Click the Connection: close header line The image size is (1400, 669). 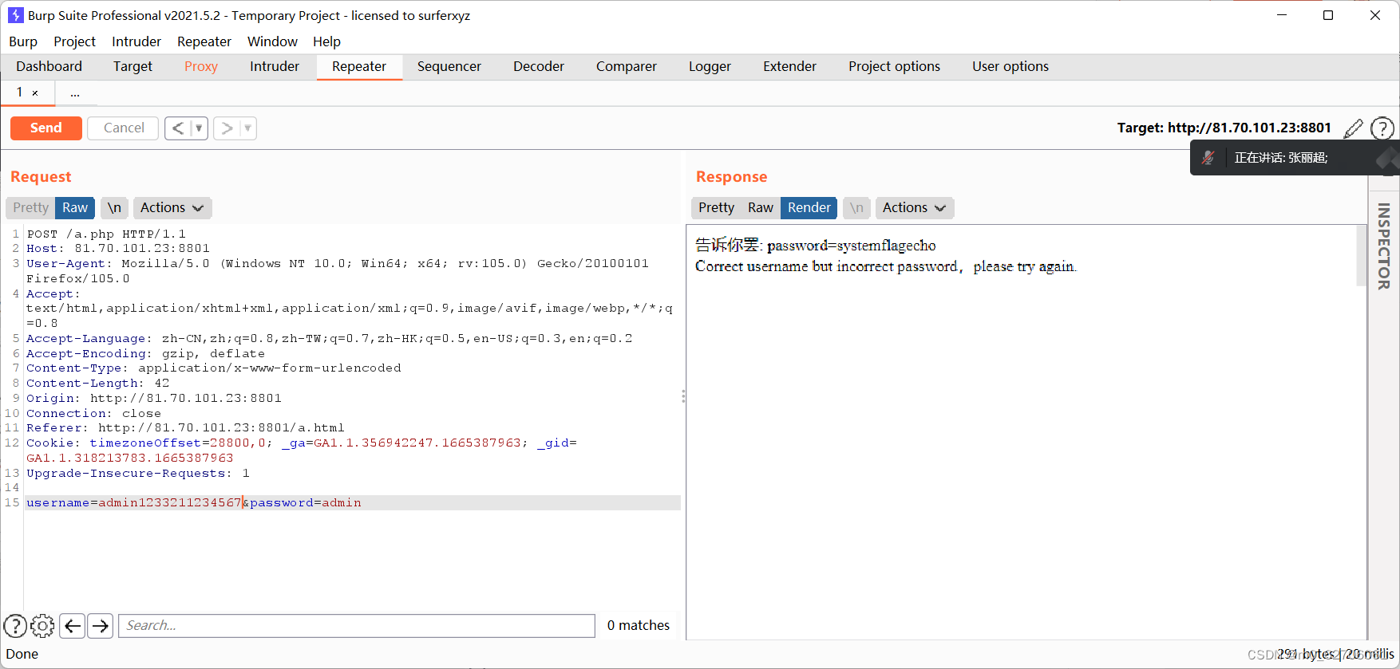pyautogui.click(x=93, y=414)
